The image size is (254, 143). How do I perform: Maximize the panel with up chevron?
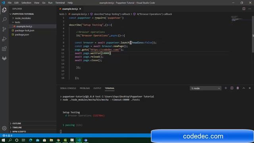point(244,88)
